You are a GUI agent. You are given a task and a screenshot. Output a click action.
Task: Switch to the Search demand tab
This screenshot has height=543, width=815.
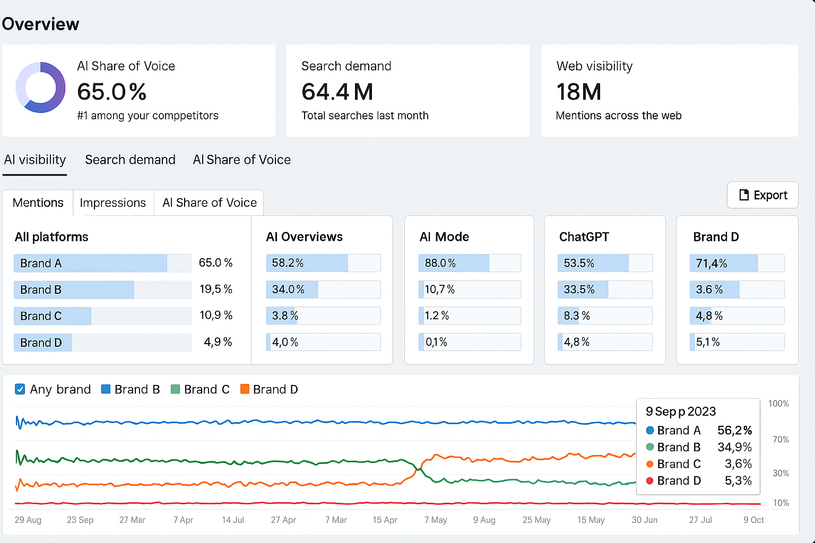(x=130, y=160)
